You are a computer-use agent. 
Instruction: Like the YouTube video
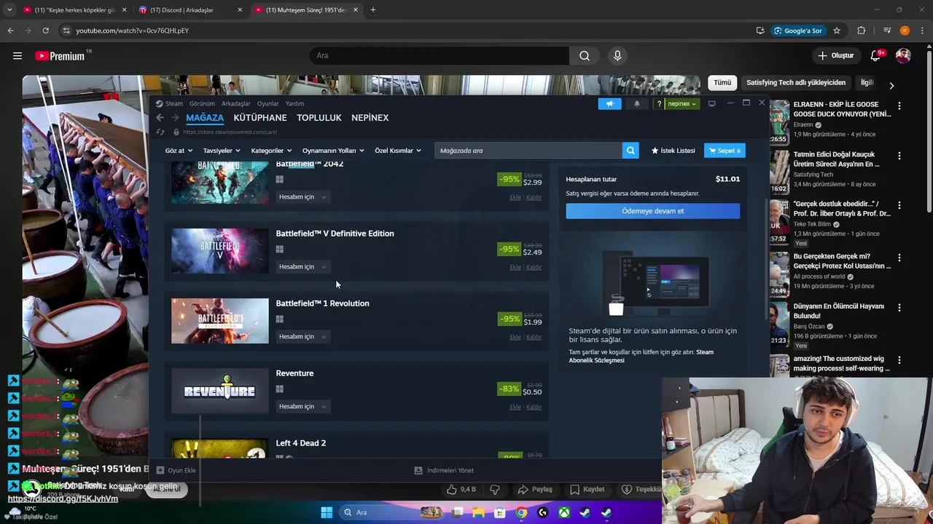(x=462, y=489)
